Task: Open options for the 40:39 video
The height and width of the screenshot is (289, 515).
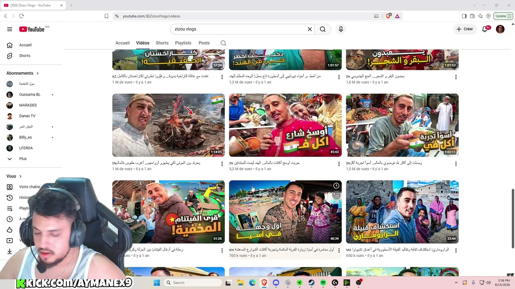Action: [x=339, y=250]
